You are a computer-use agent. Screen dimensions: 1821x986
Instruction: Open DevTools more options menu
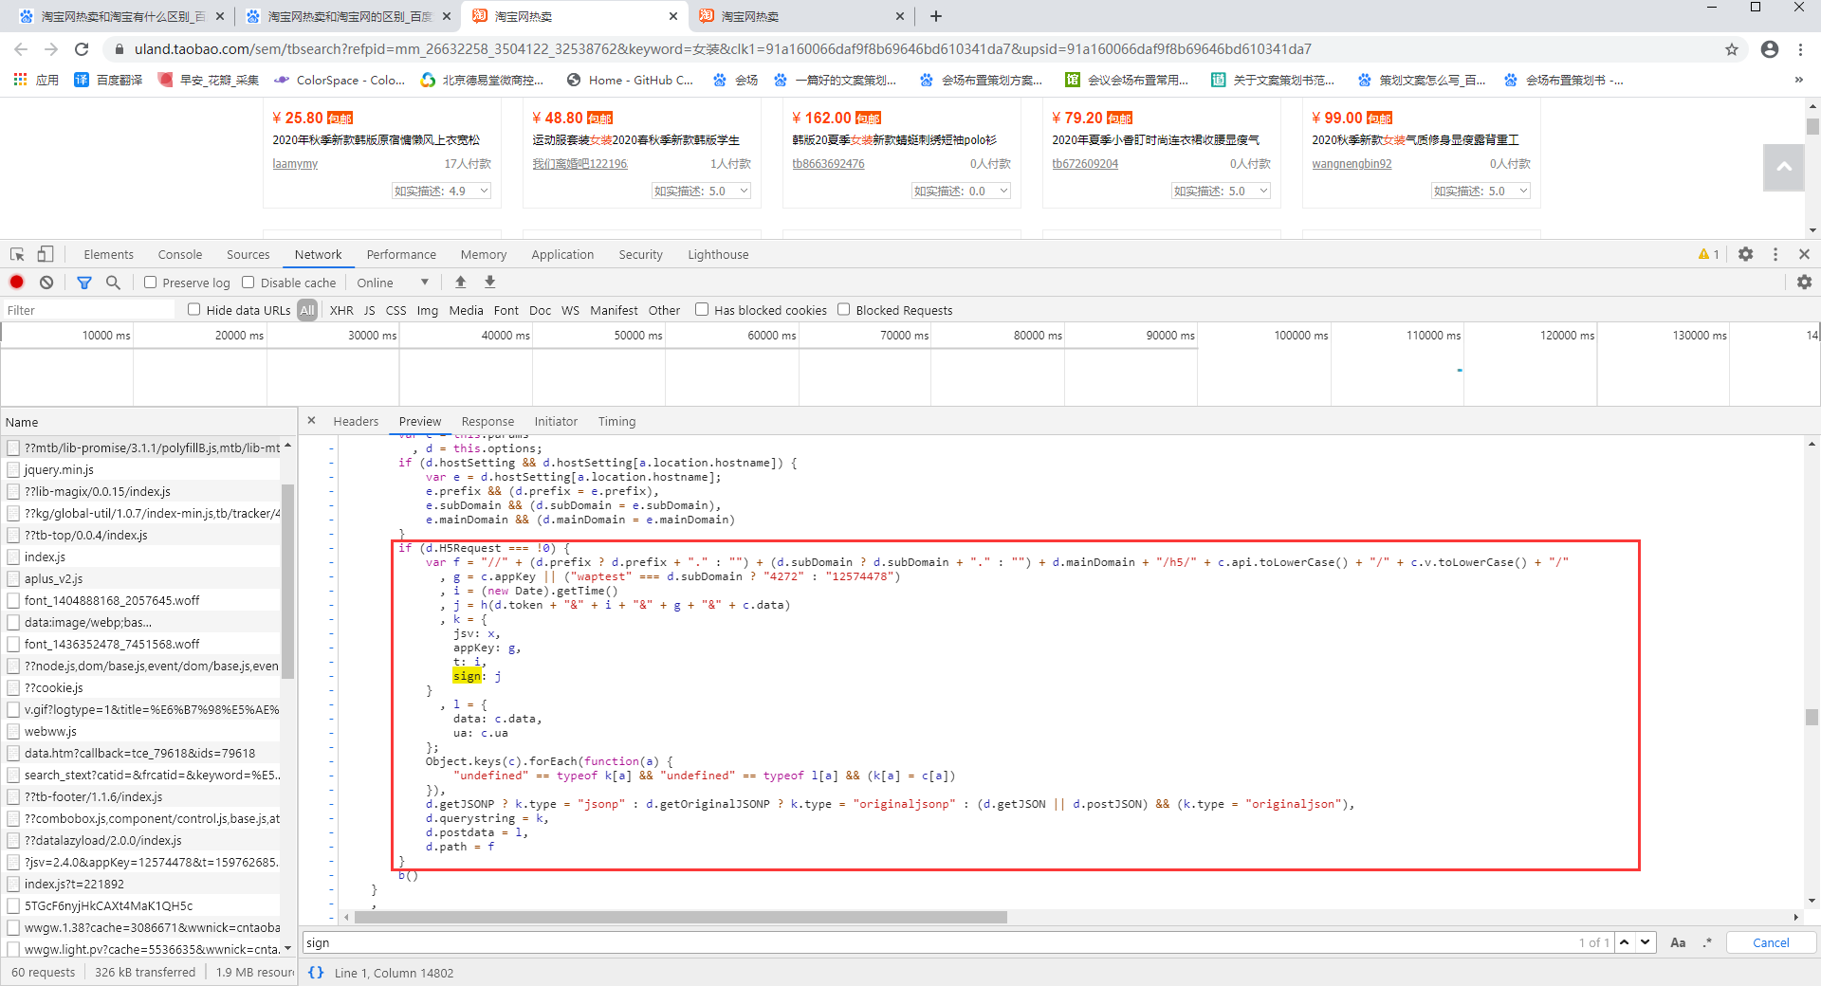(x=1775, y=254)
